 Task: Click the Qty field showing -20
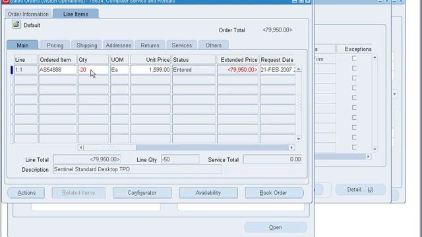[x=93, y=70]
